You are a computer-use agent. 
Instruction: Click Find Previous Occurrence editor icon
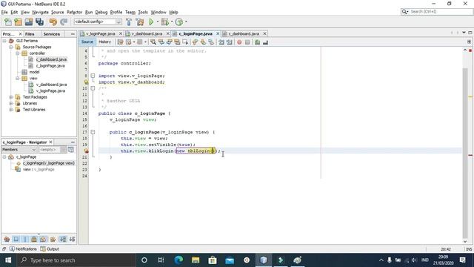click(x=161, y=42)
